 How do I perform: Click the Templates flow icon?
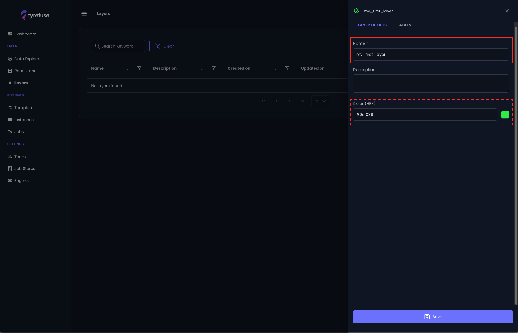point(10,107)
